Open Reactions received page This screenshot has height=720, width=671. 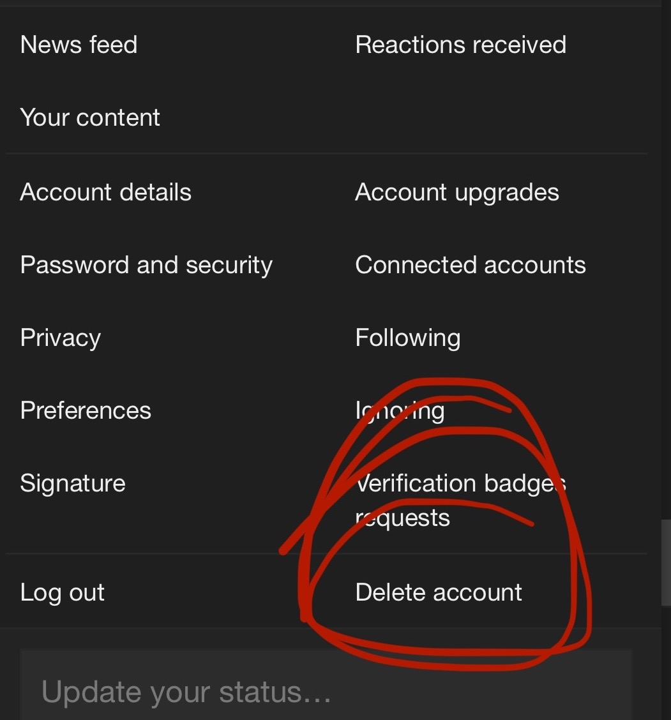[460, 45]
